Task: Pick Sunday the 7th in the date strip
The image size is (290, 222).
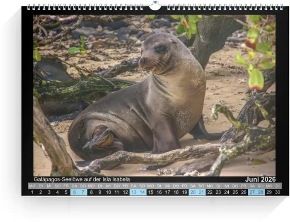Action: coord(83,192)
